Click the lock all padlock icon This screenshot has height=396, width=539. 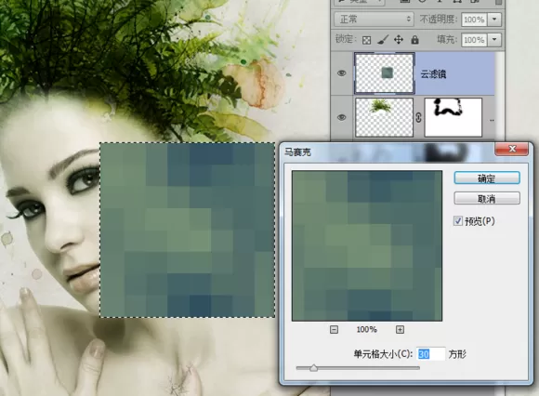click(x=414, y=40)
